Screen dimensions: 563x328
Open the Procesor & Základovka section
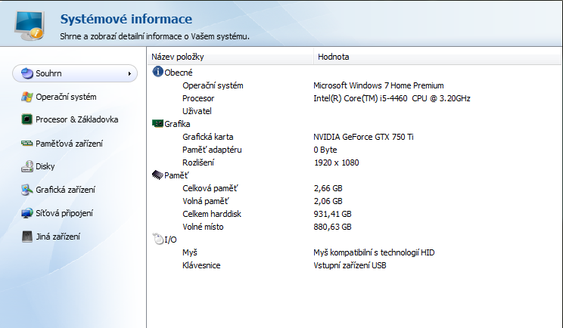tap(77, 119)
